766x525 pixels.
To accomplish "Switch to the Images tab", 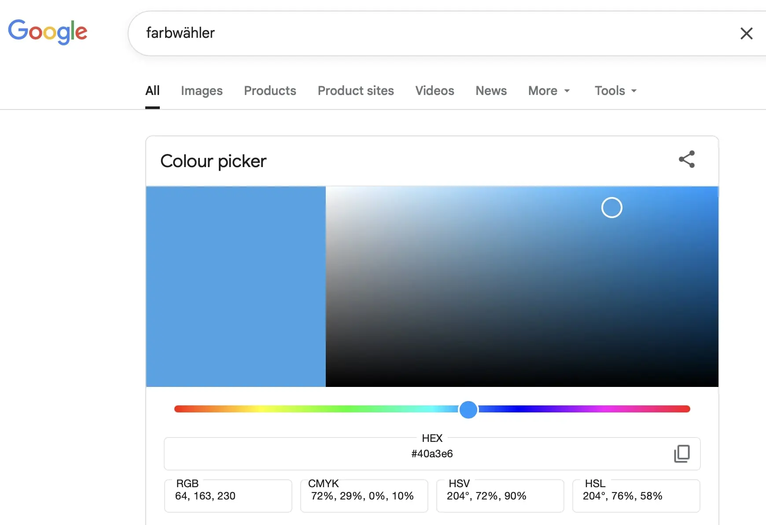I will 201,91.
